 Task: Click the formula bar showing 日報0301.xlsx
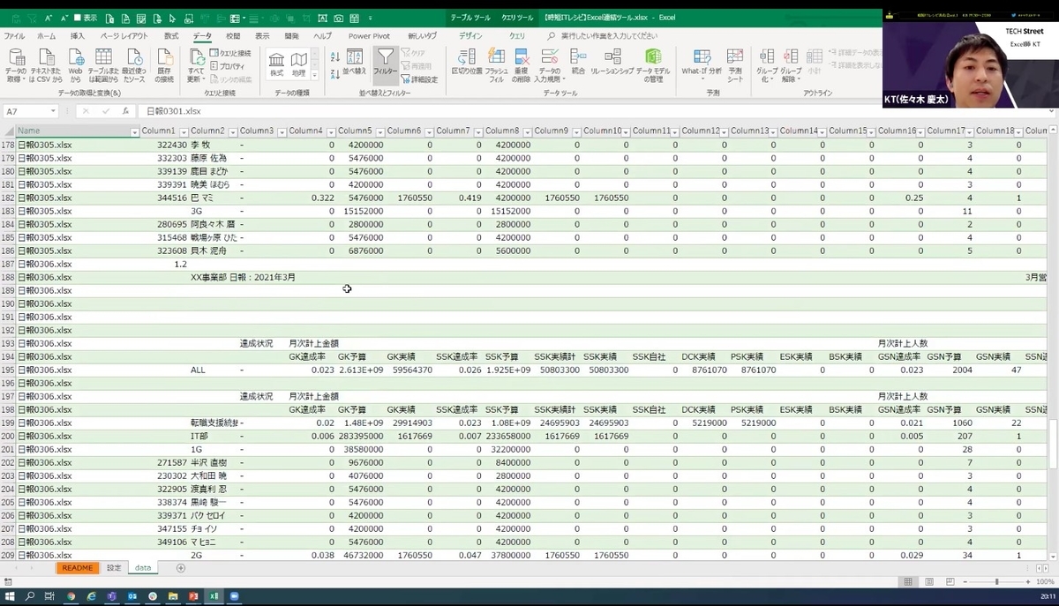pos(596,112)
